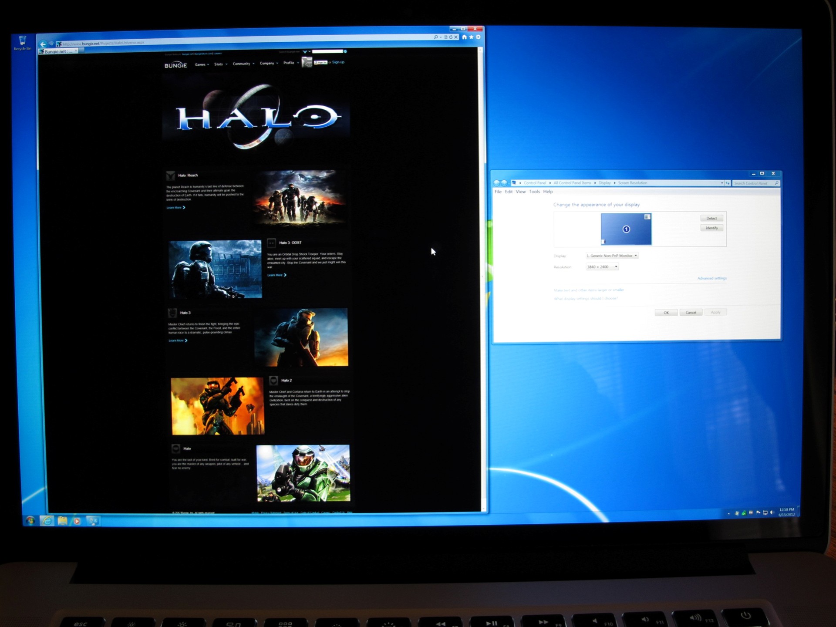This screenshot has width=836, height=627.
Task: Click the Control Panel taskbar icon
Action: tap(93, 521)
